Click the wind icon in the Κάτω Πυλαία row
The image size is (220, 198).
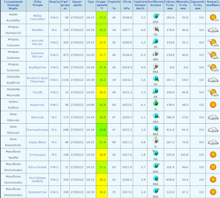click(156, 166)
